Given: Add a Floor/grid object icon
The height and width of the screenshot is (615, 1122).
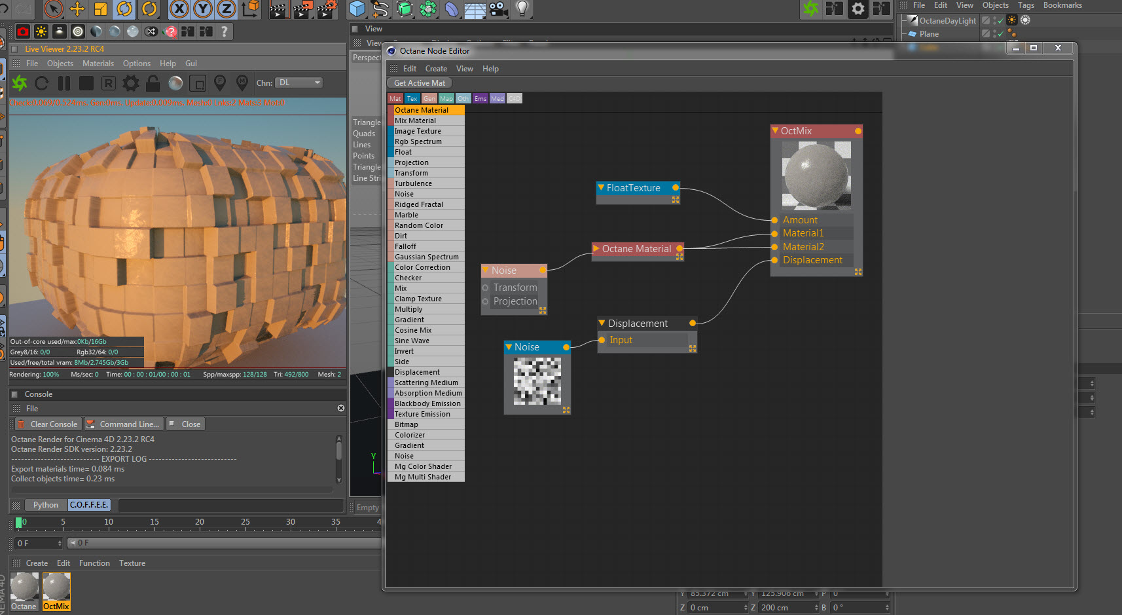Looking at the screenshot, I should tap(475, 9).
